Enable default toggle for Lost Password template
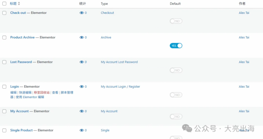Viewport: 263px width, 139px height. click(x=176, y=70)
